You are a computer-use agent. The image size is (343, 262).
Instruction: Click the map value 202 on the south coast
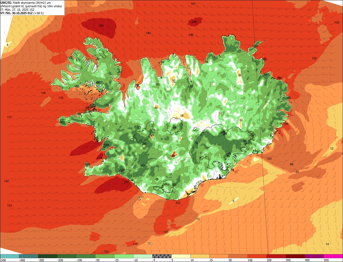pos(178,203)
